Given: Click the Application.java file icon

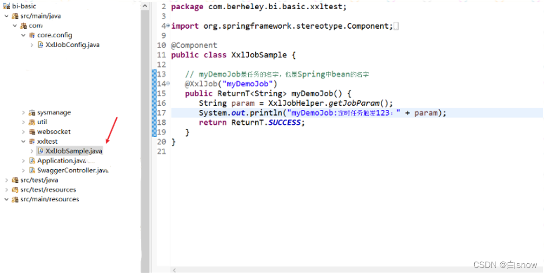Looking at the screenshot, I should click(32, 160).
